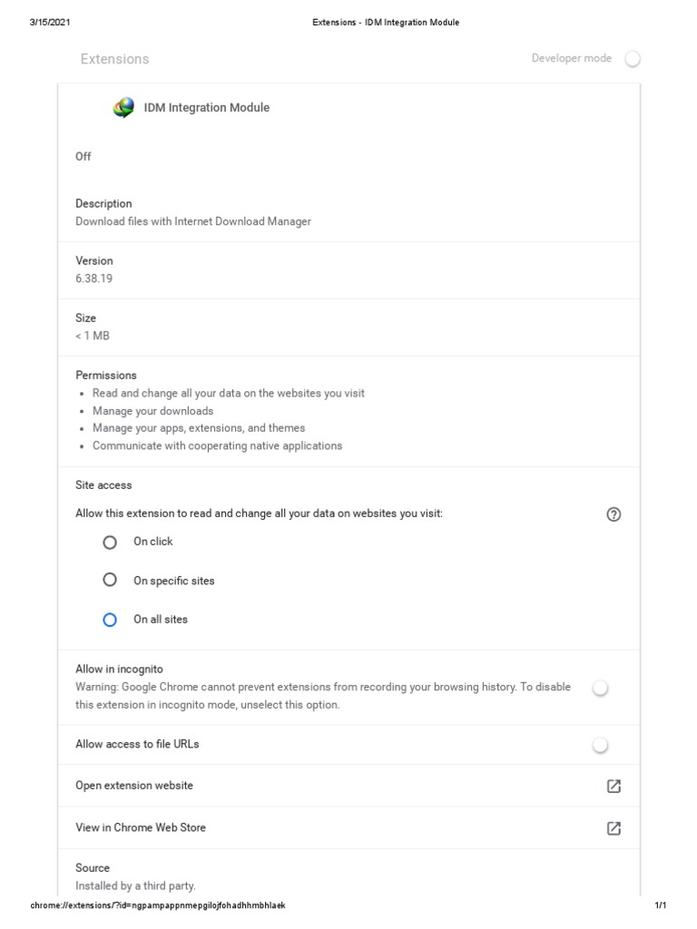Click View in Chrome Web Store text

[x=141, y=827]
